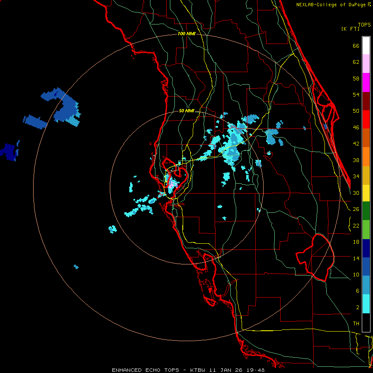This screenshot has height=373, width=373.
Task: Click the "100 NMI" range ring label
Action: coord(187,34)
